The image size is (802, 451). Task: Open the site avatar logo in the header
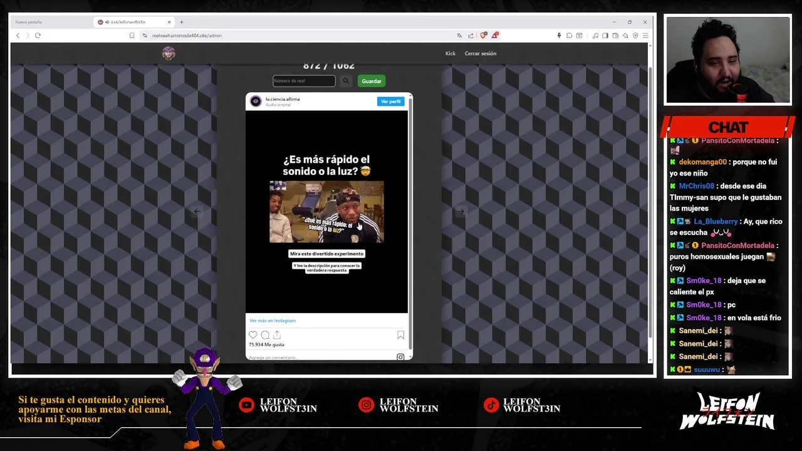169,53
